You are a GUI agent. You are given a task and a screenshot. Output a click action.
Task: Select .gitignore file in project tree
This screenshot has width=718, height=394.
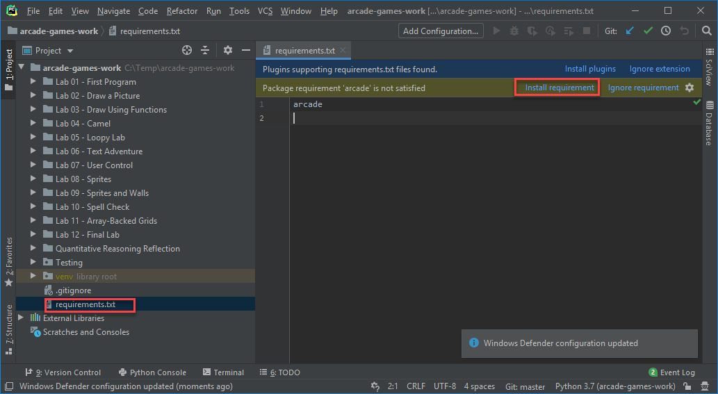(x=73, y=290)
